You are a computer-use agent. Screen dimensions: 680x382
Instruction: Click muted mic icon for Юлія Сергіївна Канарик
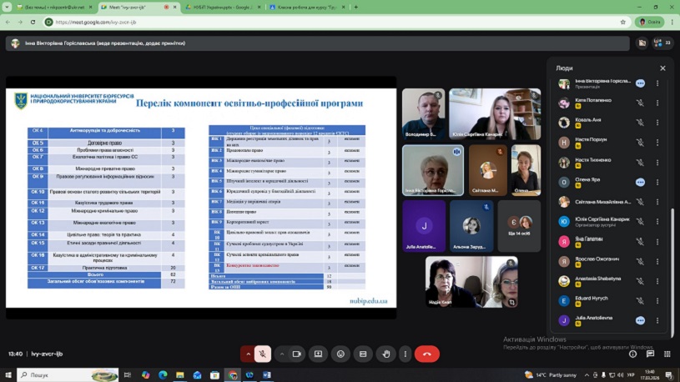pos(640,222)
